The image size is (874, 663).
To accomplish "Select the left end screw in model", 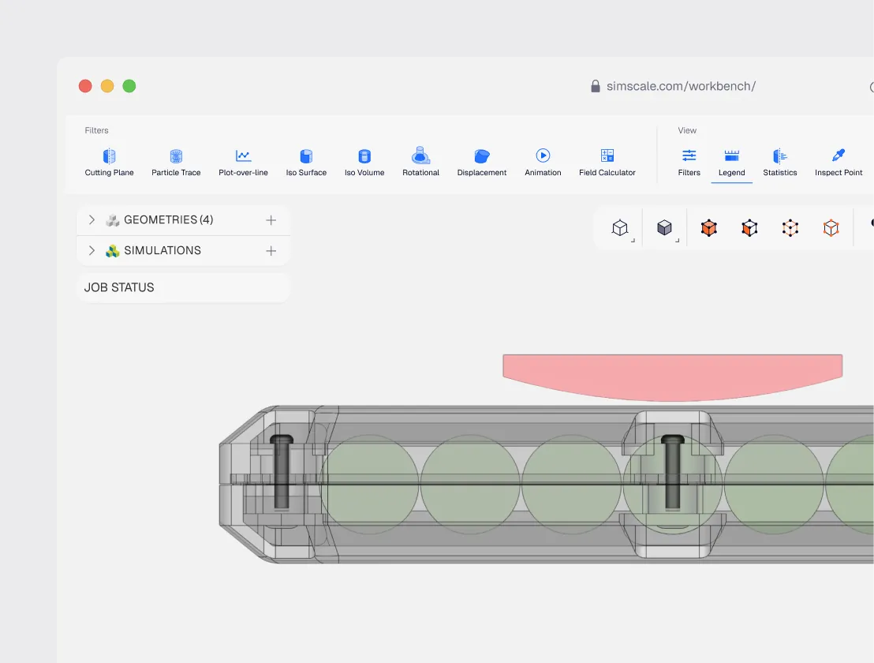I will pos(282,472).
